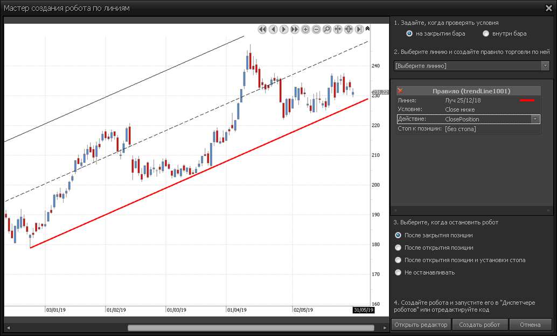This screenshot has width=557, height=336.
Task: Jump to the last bar icon
Action: click(359, 30)
